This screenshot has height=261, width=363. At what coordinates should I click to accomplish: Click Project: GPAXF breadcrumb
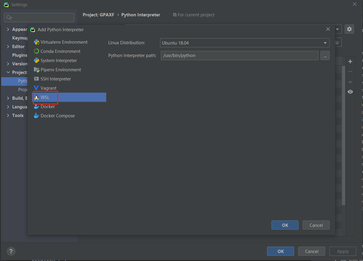(x=98, y=15)
